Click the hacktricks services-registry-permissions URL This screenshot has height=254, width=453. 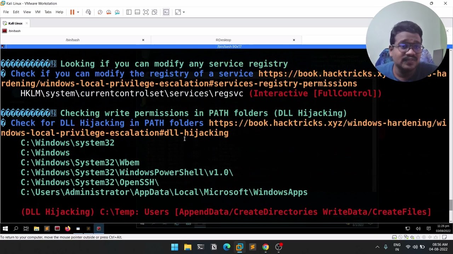[x=224, y=78]
